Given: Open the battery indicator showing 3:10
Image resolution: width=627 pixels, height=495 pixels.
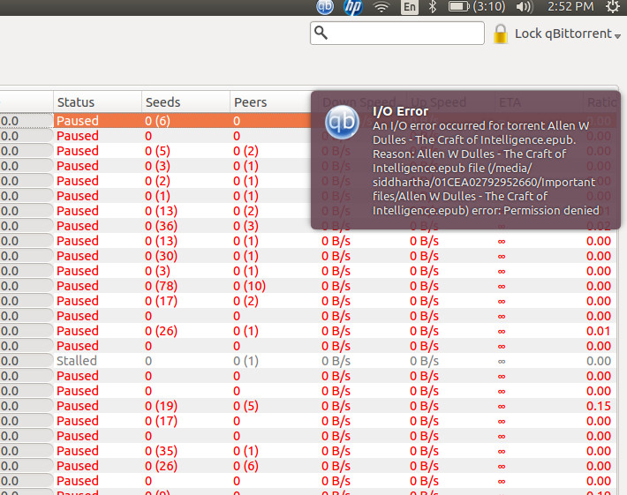Looking at the screenshot, I should coord(477,7).
